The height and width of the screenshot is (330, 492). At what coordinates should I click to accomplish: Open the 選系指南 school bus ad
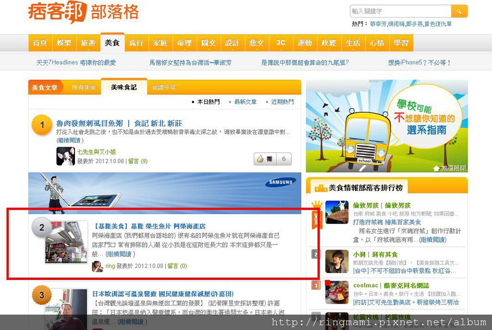(387, 126)
